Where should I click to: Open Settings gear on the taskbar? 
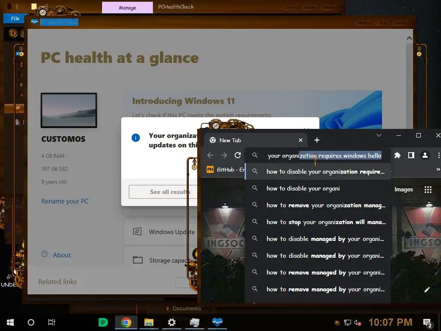(x=171, y=322)
